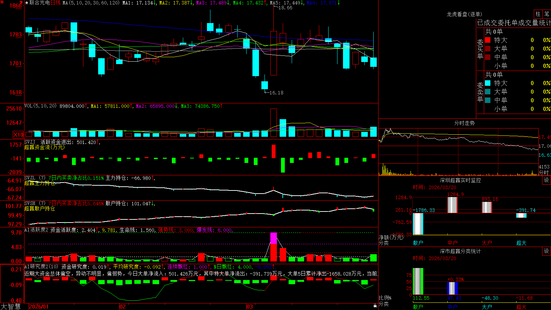The height and width of the screenshot is (310, 551).
Task: Open 设 settings for 深市超赢分类统计 panel
Action: point(546,251)
